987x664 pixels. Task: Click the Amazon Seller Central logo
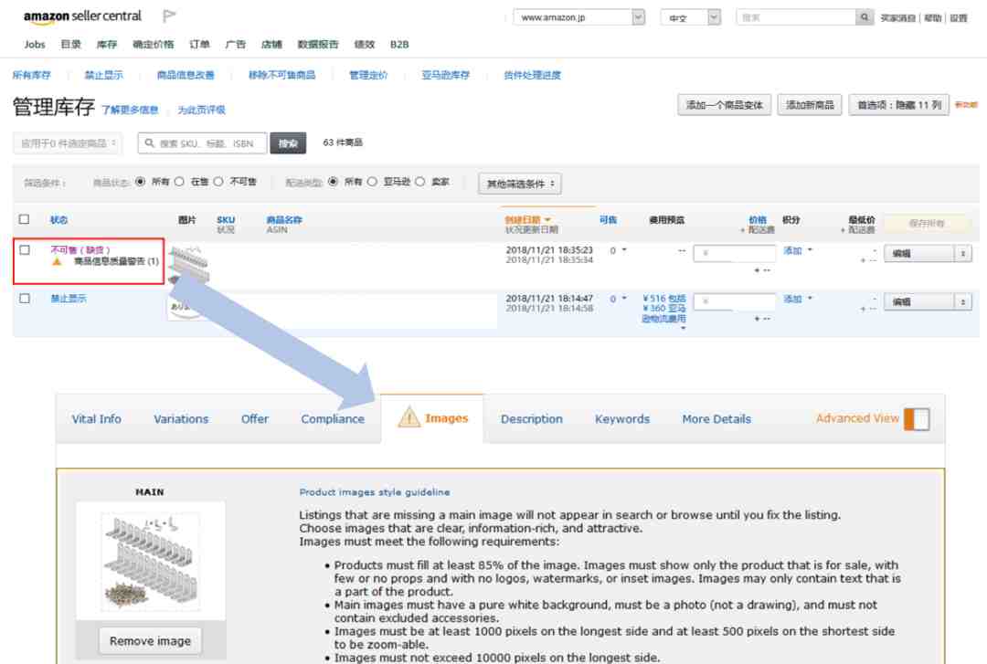82,16
